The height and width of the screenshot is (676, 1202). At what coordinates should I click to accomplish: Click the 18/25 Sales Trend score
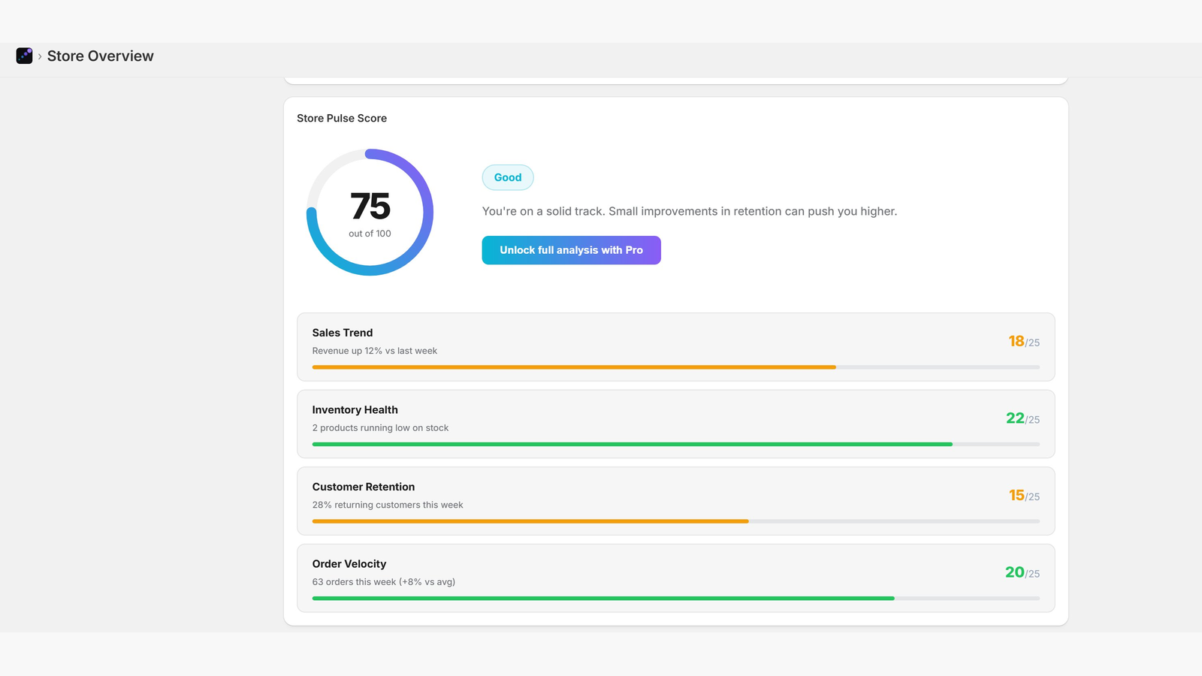[1024, 341]
